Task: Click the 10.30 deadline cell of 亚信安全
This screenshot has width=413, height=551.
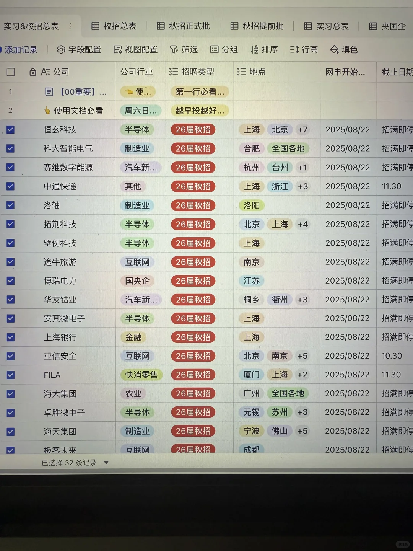Action: pyautogui.click(x=392, y=356)
